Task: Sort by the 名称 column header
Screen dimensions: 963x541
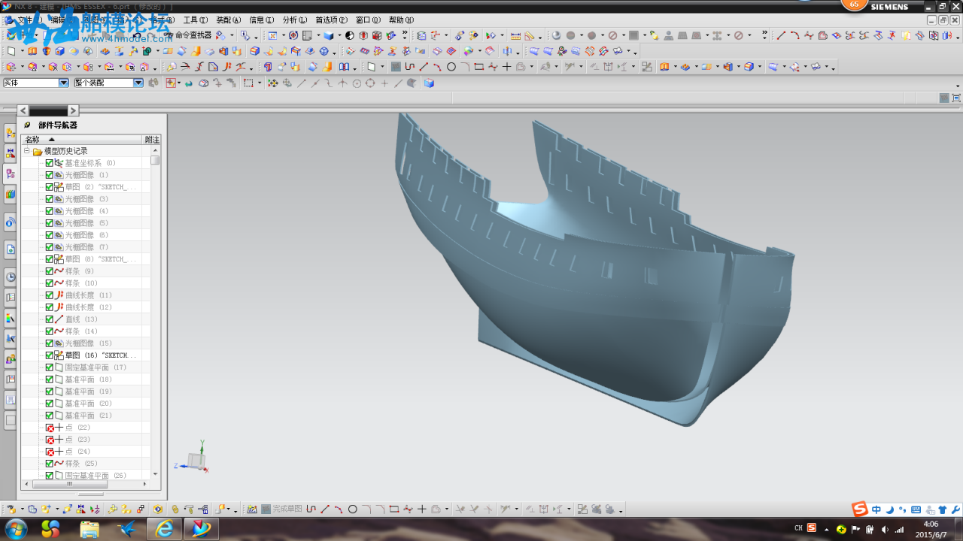Action: tap(81, 139)
